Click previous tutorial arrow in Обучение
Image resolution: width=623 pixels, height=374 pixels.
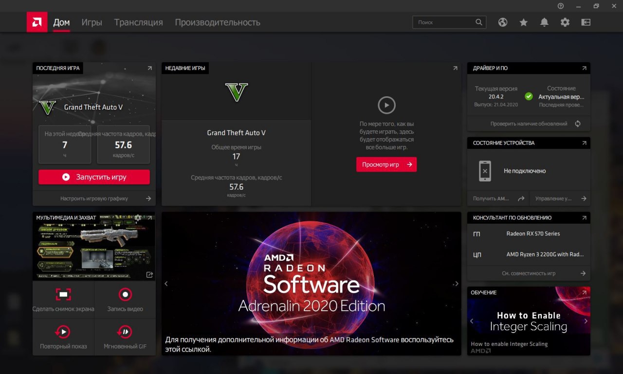pos(472,321)
